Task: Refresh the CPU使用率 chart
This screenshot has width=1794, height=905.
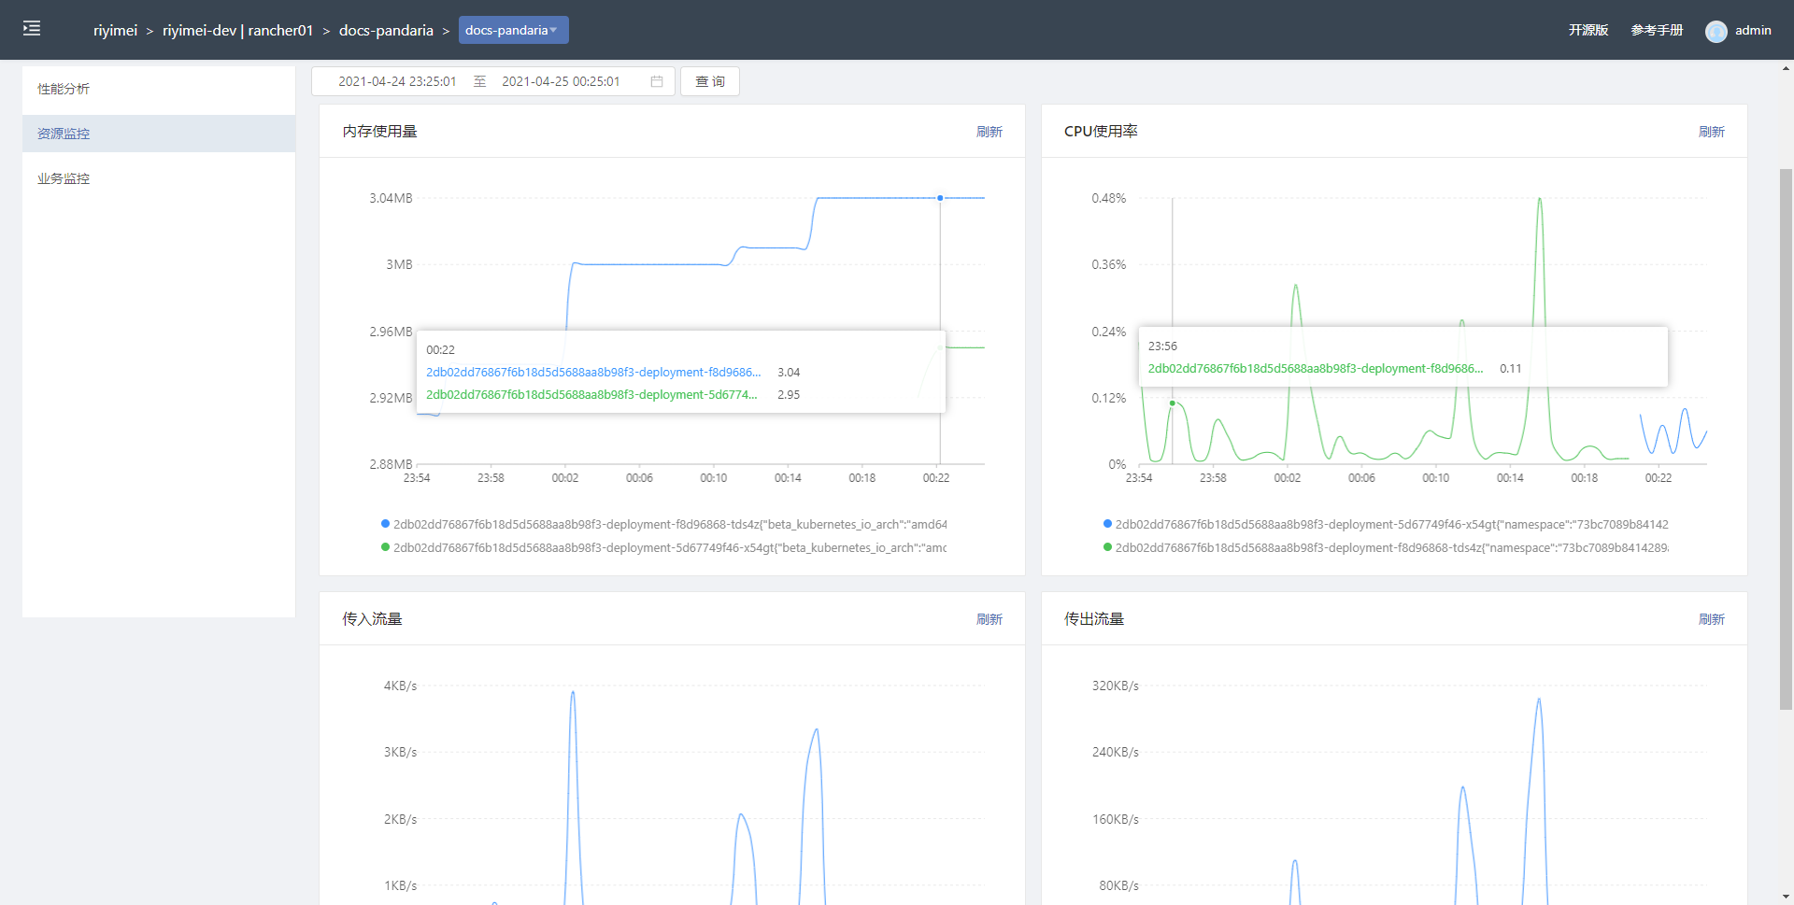Action: [x=1711, y=132]
